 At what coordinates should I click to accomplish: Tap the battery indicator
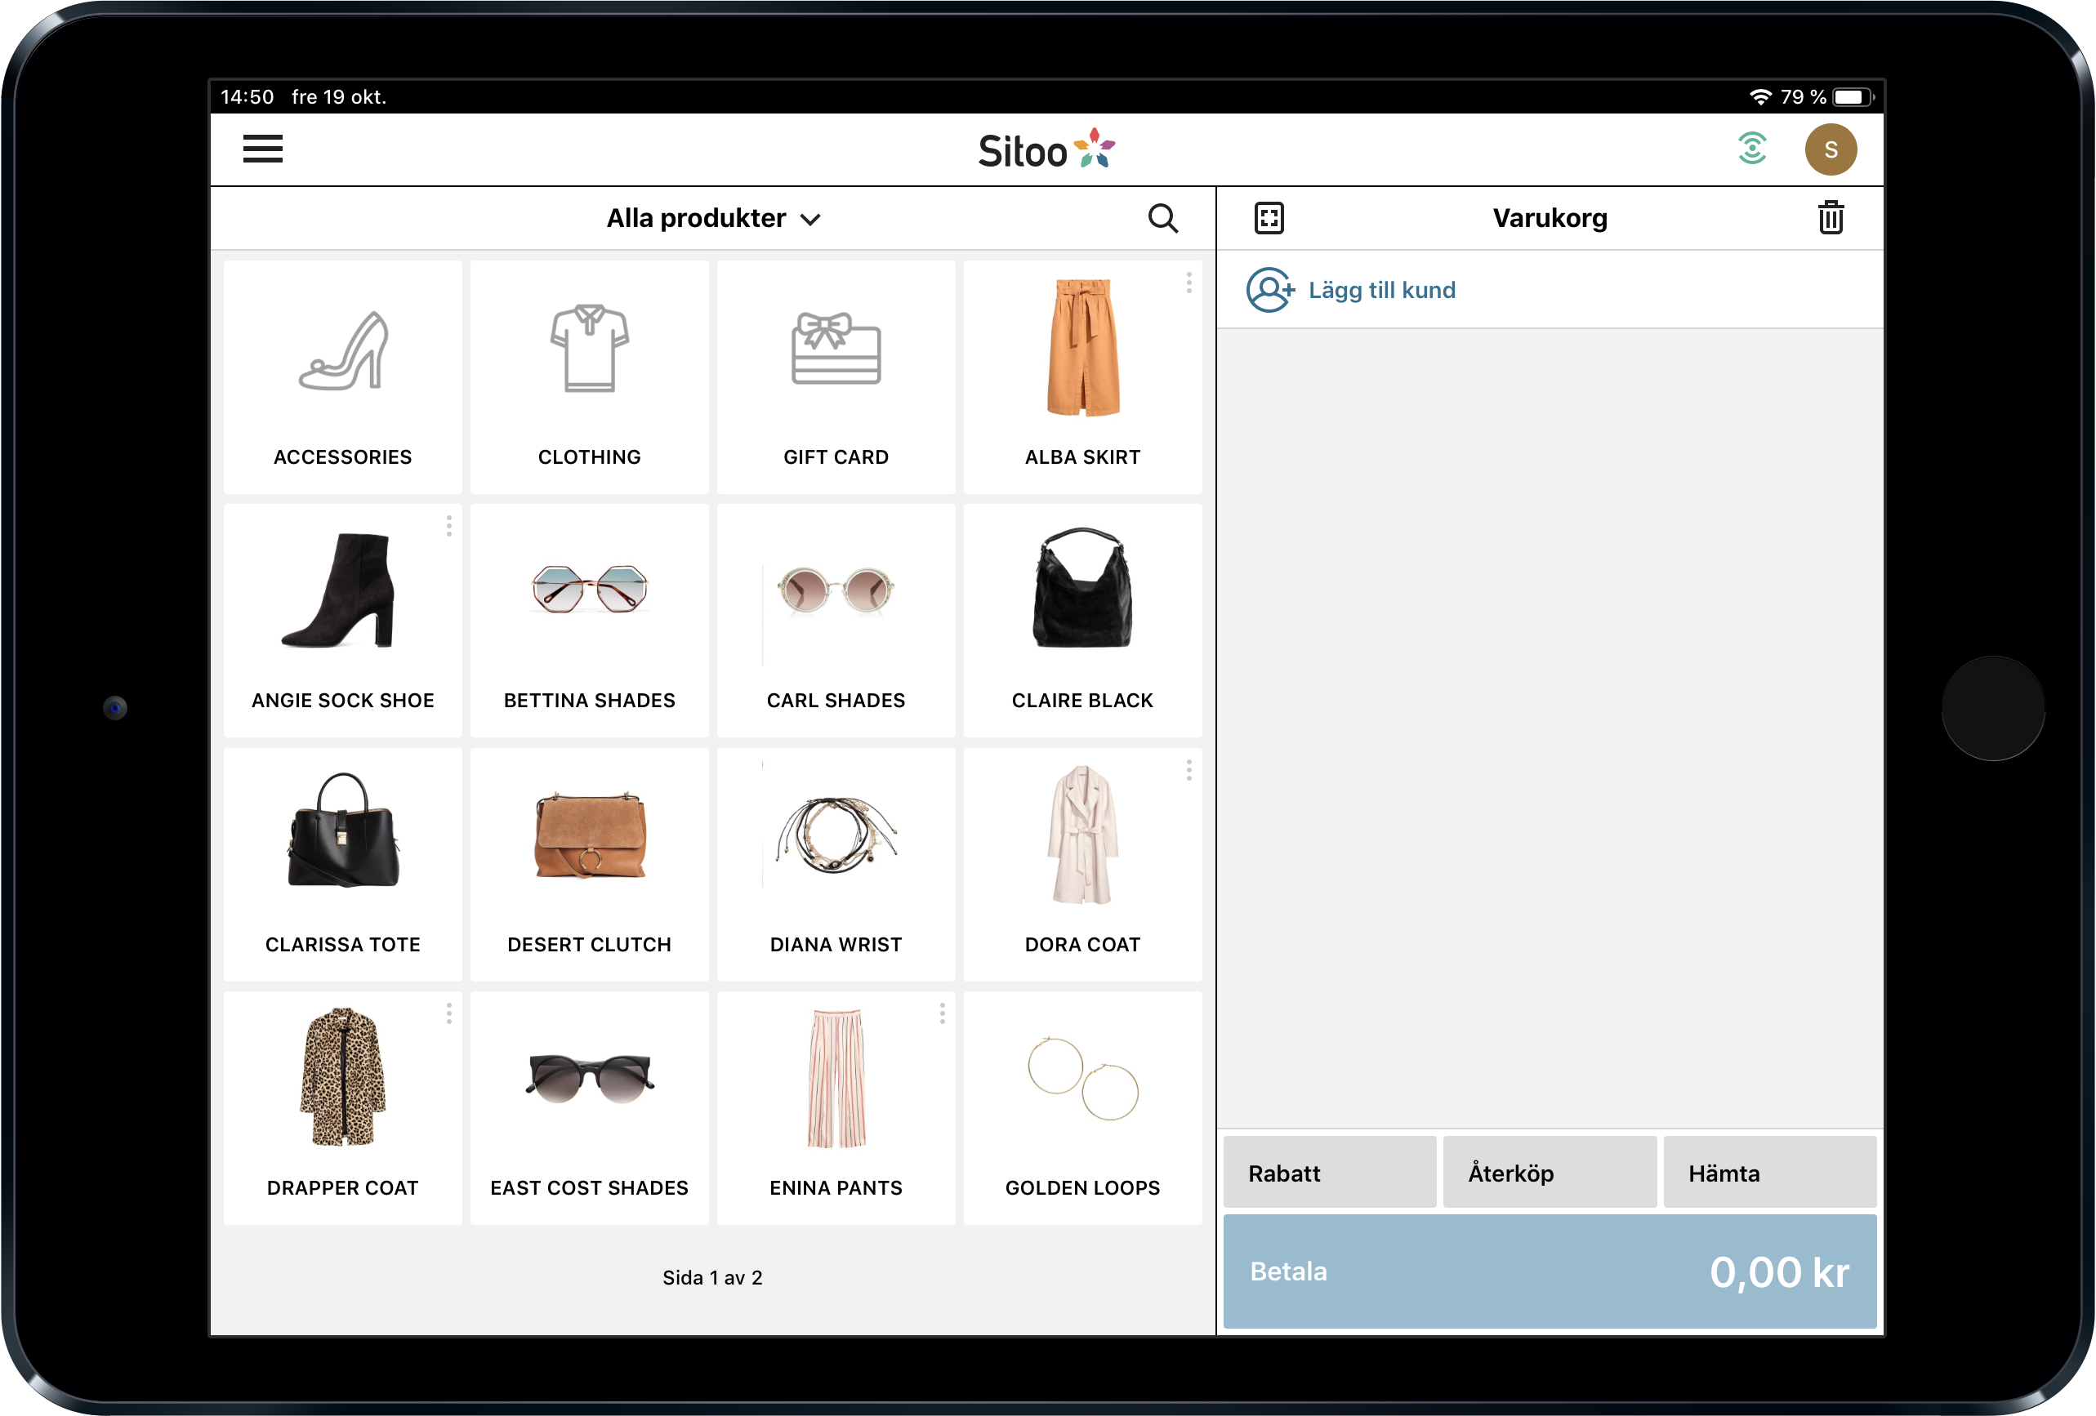1853,96
